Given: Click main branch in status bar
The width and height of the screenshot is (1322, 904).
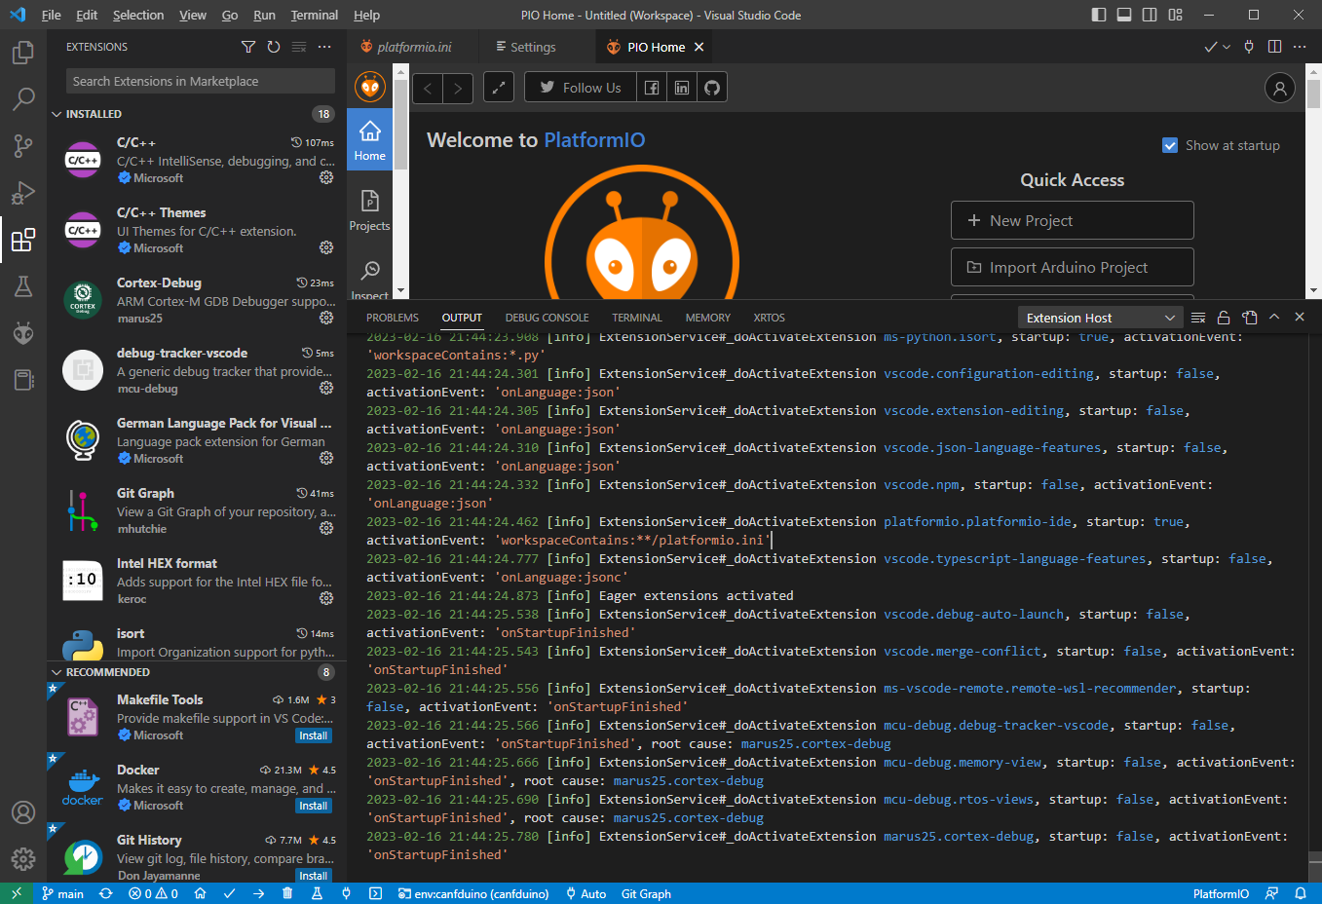Looking at the screenshot, I should coord(63,893).
